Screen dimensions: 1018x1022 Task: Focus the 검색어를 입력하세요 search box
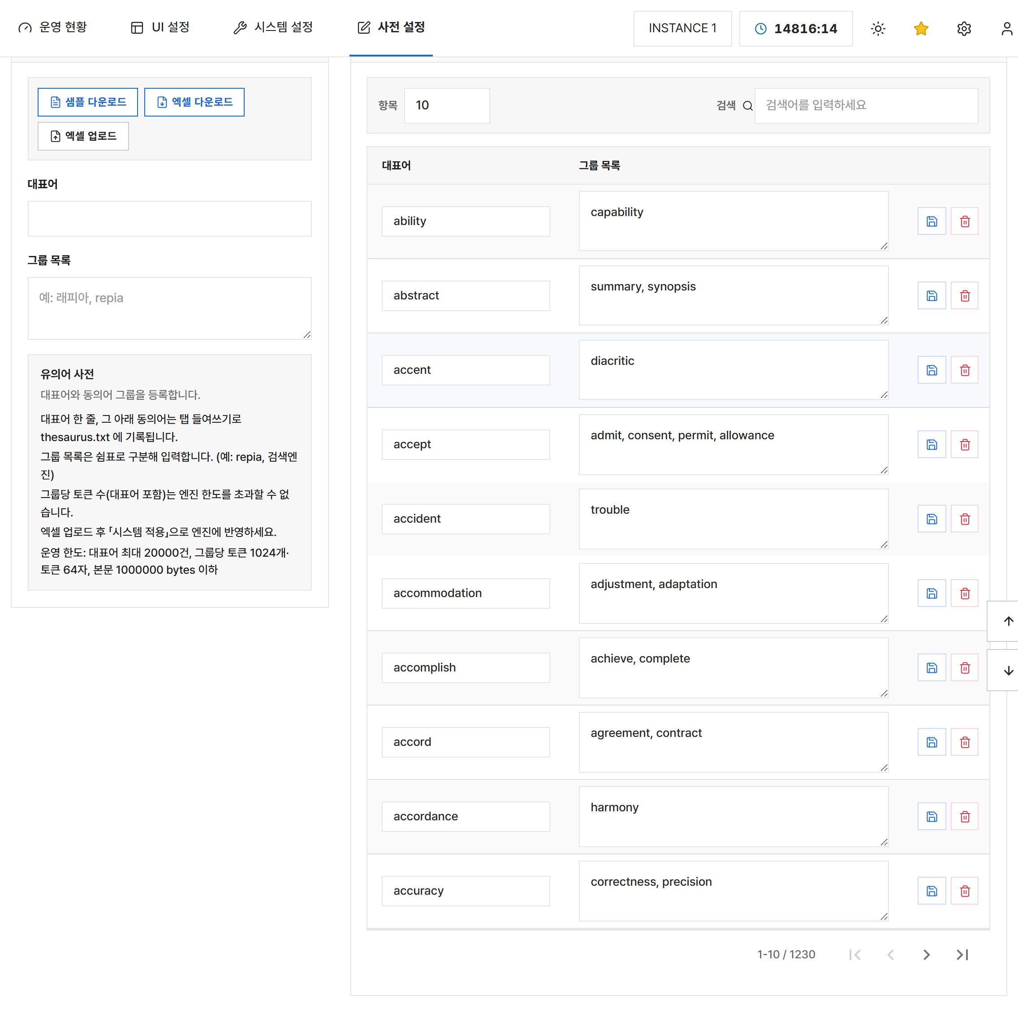click(866, 105)
